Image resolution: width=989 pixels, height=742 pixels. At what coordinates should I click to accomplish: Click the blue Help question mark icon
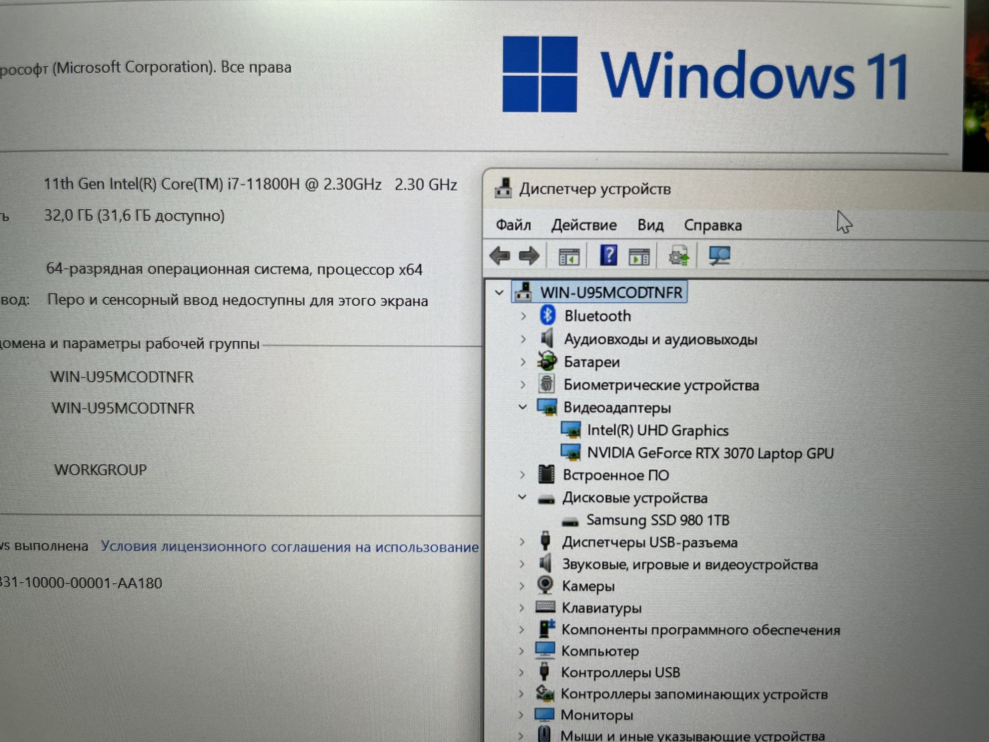pyautogui.click(x=608, y=256)
